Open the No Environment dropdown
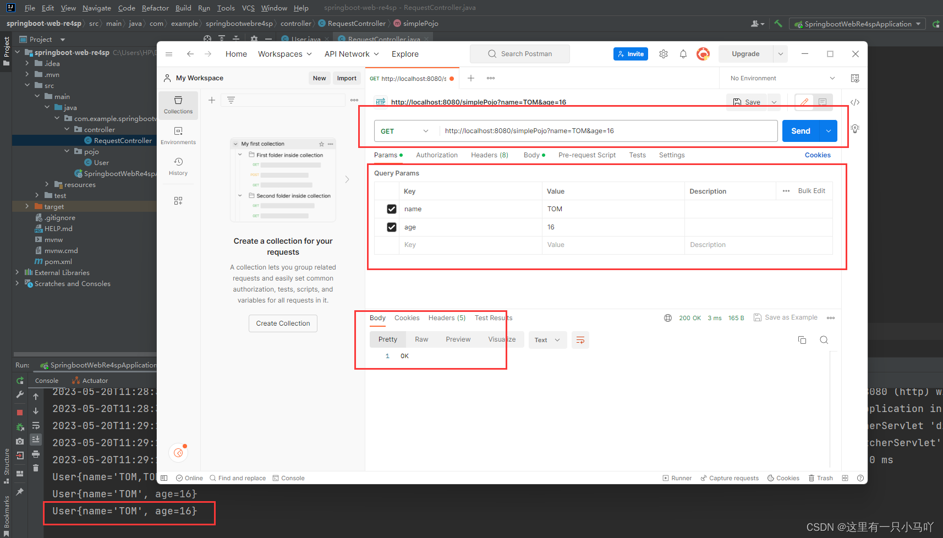Viewport: 943px width, 538px height. click(x=782, y=78)
